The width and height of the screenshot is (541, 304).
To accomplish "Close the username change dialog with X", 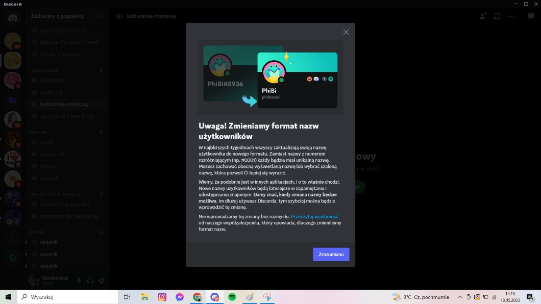I will [346, 32].
